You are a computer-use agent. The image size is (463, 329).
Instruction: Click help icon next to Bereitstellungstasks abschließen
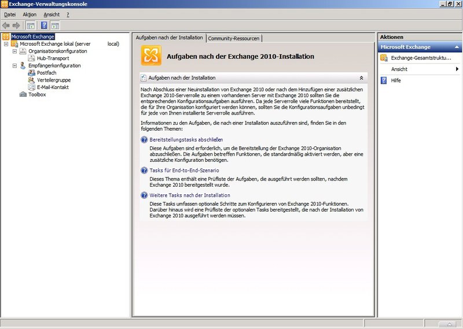point(144,140)
